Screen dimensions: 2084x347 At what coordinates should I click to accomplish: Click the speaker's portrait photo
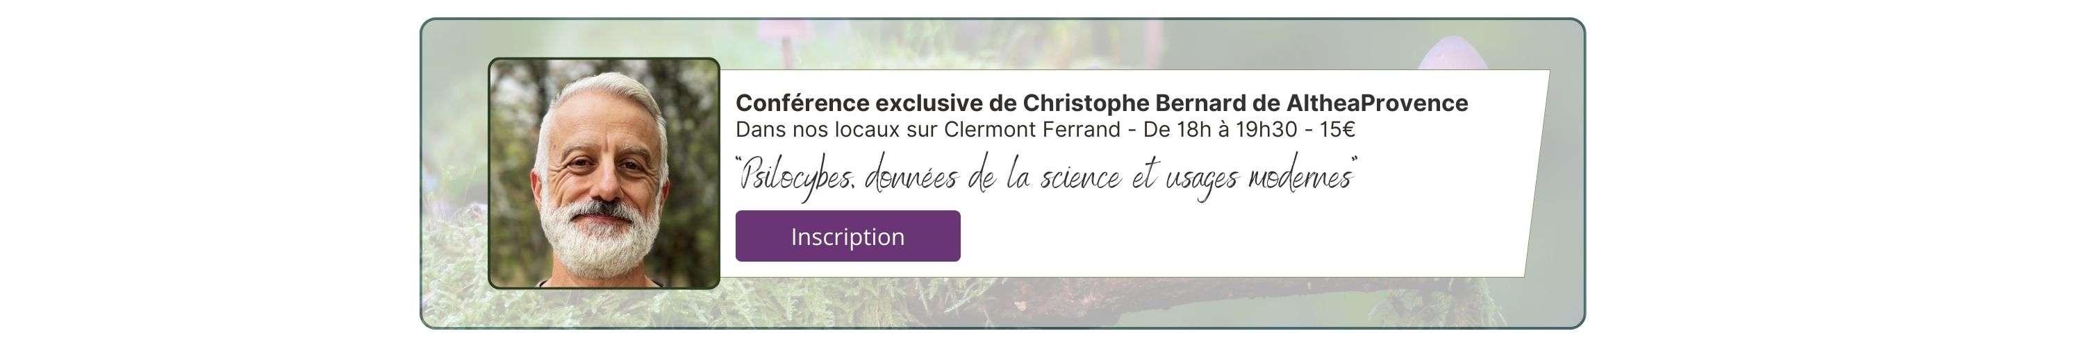coord(604,173)
